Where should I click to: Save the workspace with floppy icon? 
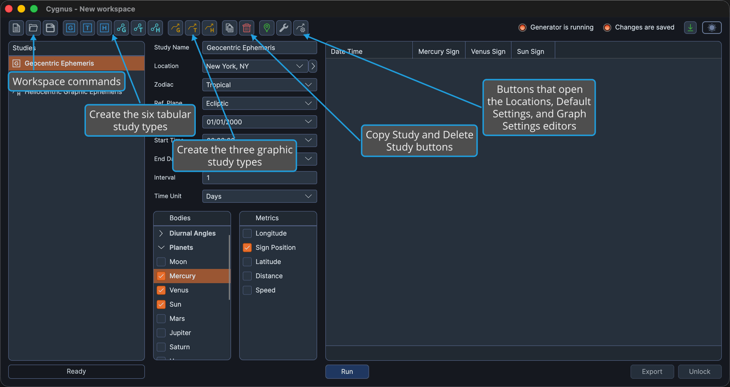point(50,28)
